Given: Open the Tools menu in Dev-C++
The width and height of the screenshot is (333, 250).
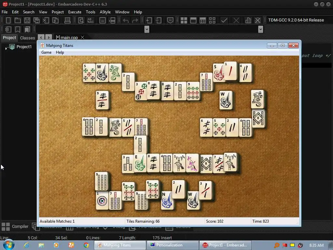Looking at the screenshot, I should point(90,12).
